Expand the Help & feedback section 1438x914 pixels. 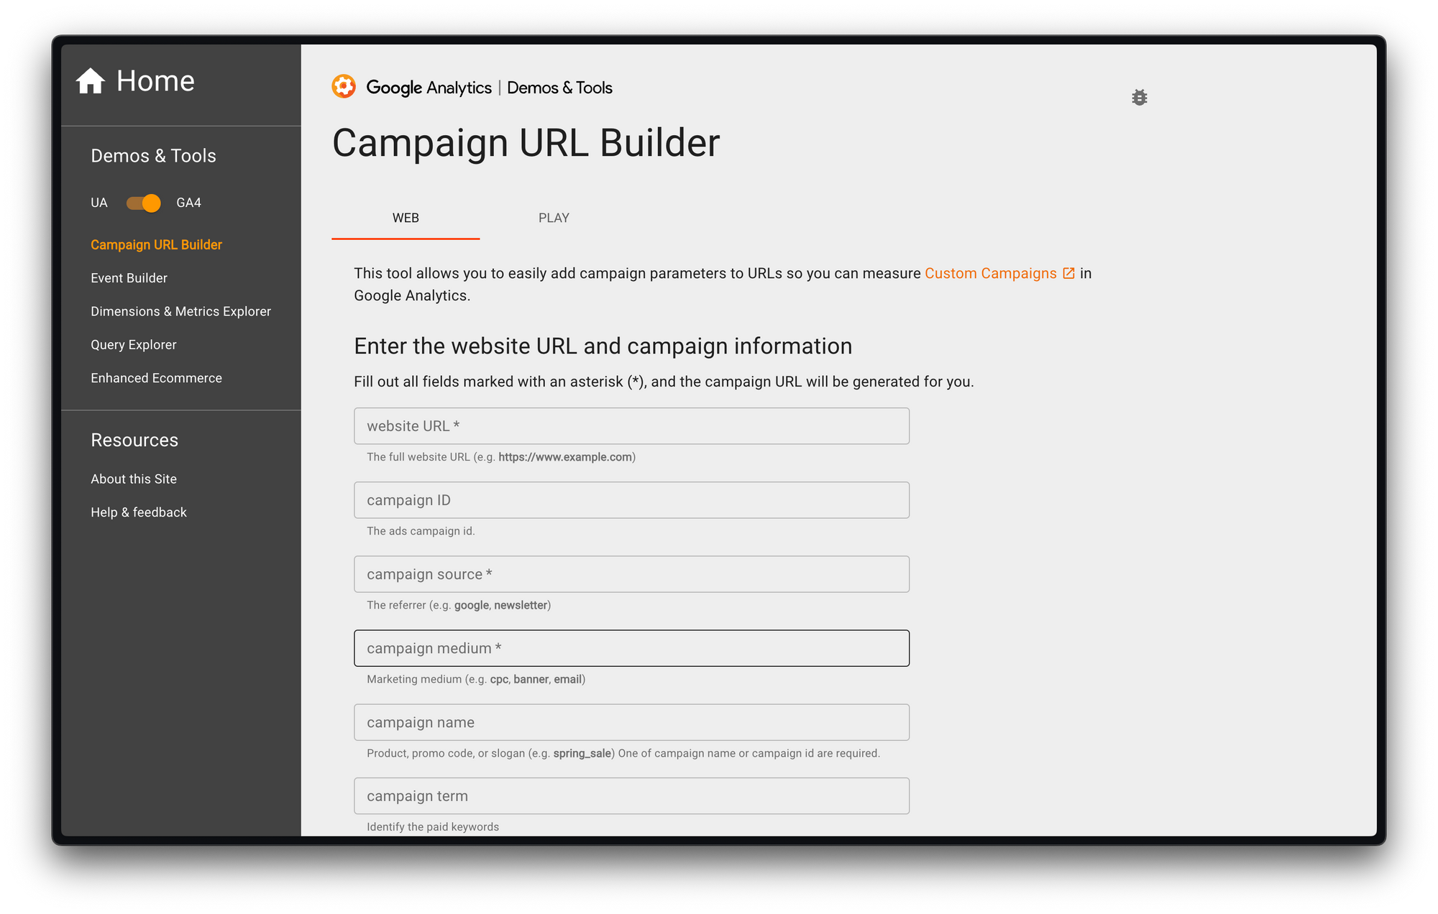(x=138, y=511)
